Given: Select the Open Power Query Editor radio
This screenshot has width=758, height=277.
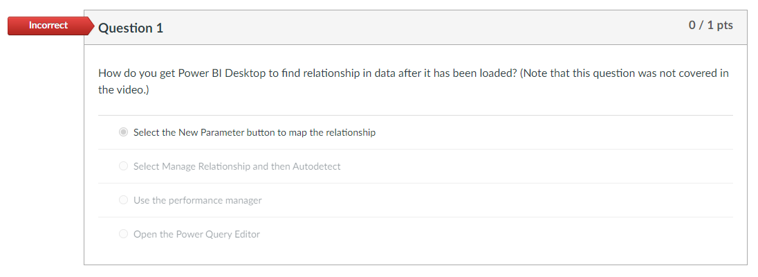Looking at the screenshot, I should (x=123, y=234).
